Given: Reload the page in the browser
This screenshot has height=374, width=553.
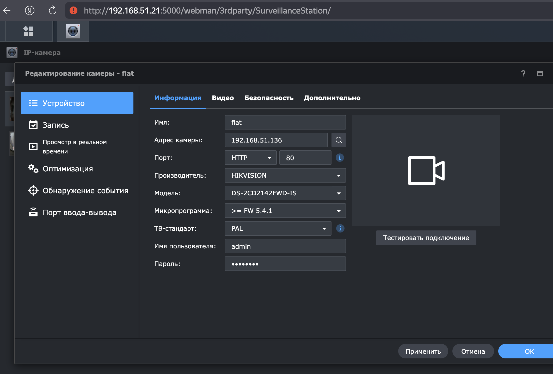Looking at the screenshot, I should [52, 10].
